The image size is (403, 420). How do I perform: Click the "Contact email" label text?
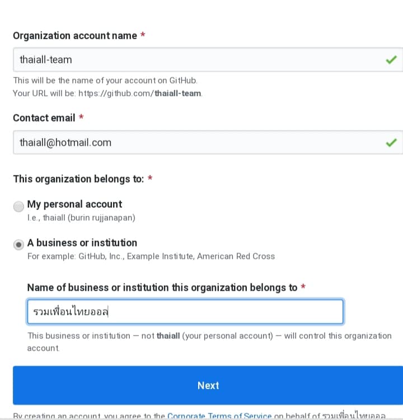click(44, 118)
